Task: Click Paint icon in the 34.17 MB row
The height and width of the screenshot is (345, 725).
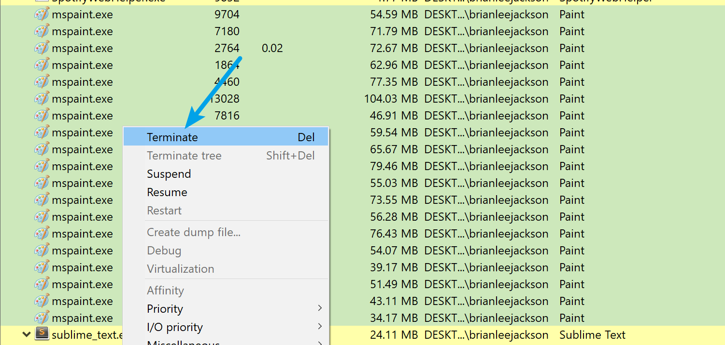Action: [42, 318]
